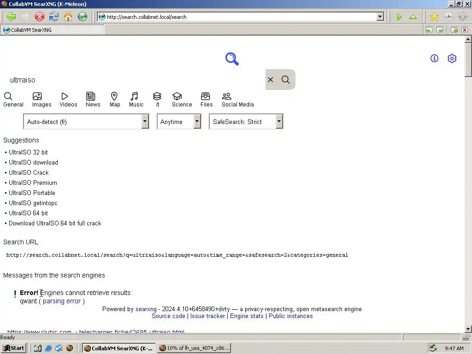Select the It category tab
The width and height of the screenshot is (472, 354).
[x=157, y=100]
